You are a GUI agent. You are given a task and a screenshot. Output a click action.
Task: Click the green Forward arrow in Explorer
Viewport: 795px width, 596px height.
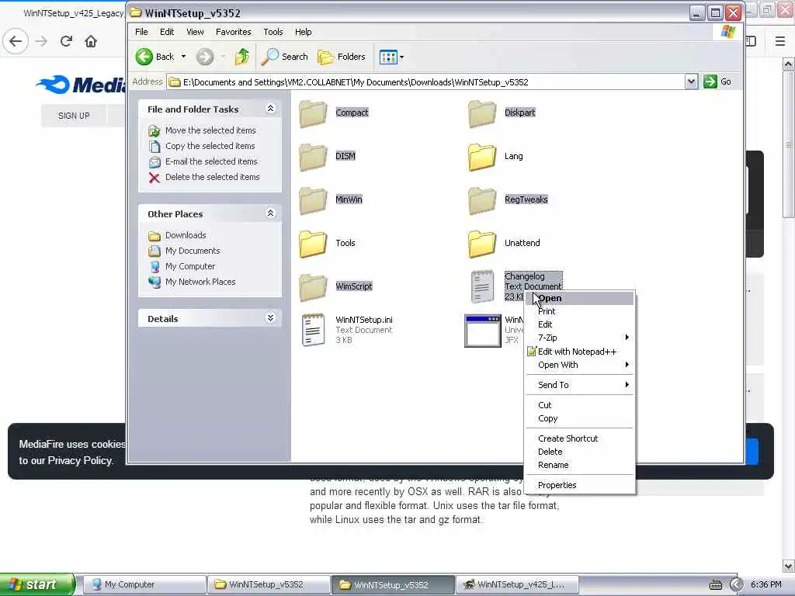coord(205,57)
